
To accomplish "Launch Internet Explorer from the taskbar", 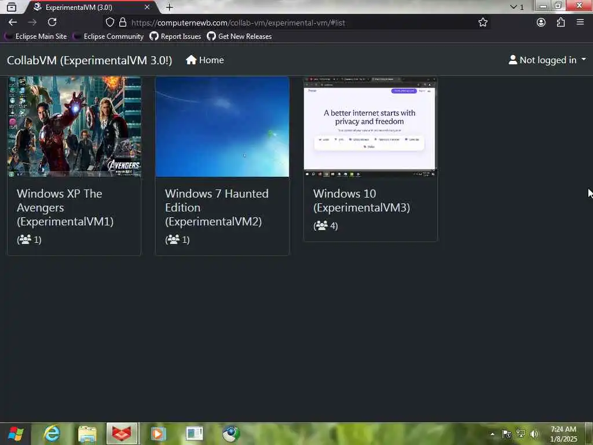I will coord(52,433).
